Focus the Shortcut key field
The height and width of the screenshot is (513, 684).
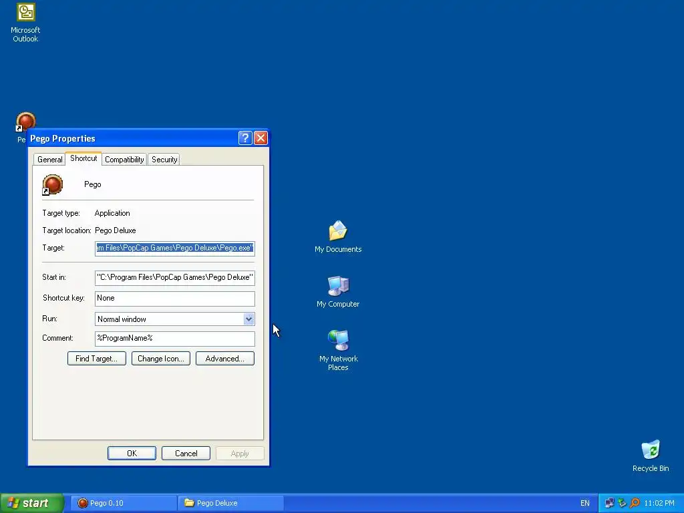coord(175,299)
